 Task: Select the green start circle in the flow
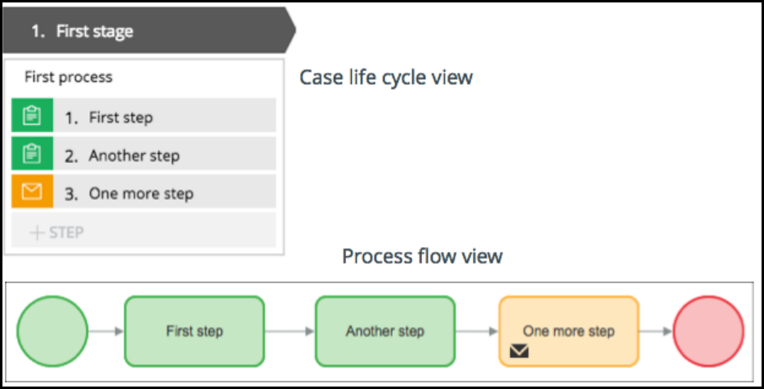click(x=52, y=331)
